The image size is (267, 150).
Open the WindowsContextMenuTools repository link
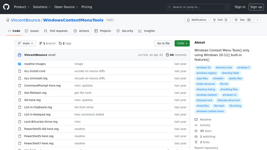[73, 20]
